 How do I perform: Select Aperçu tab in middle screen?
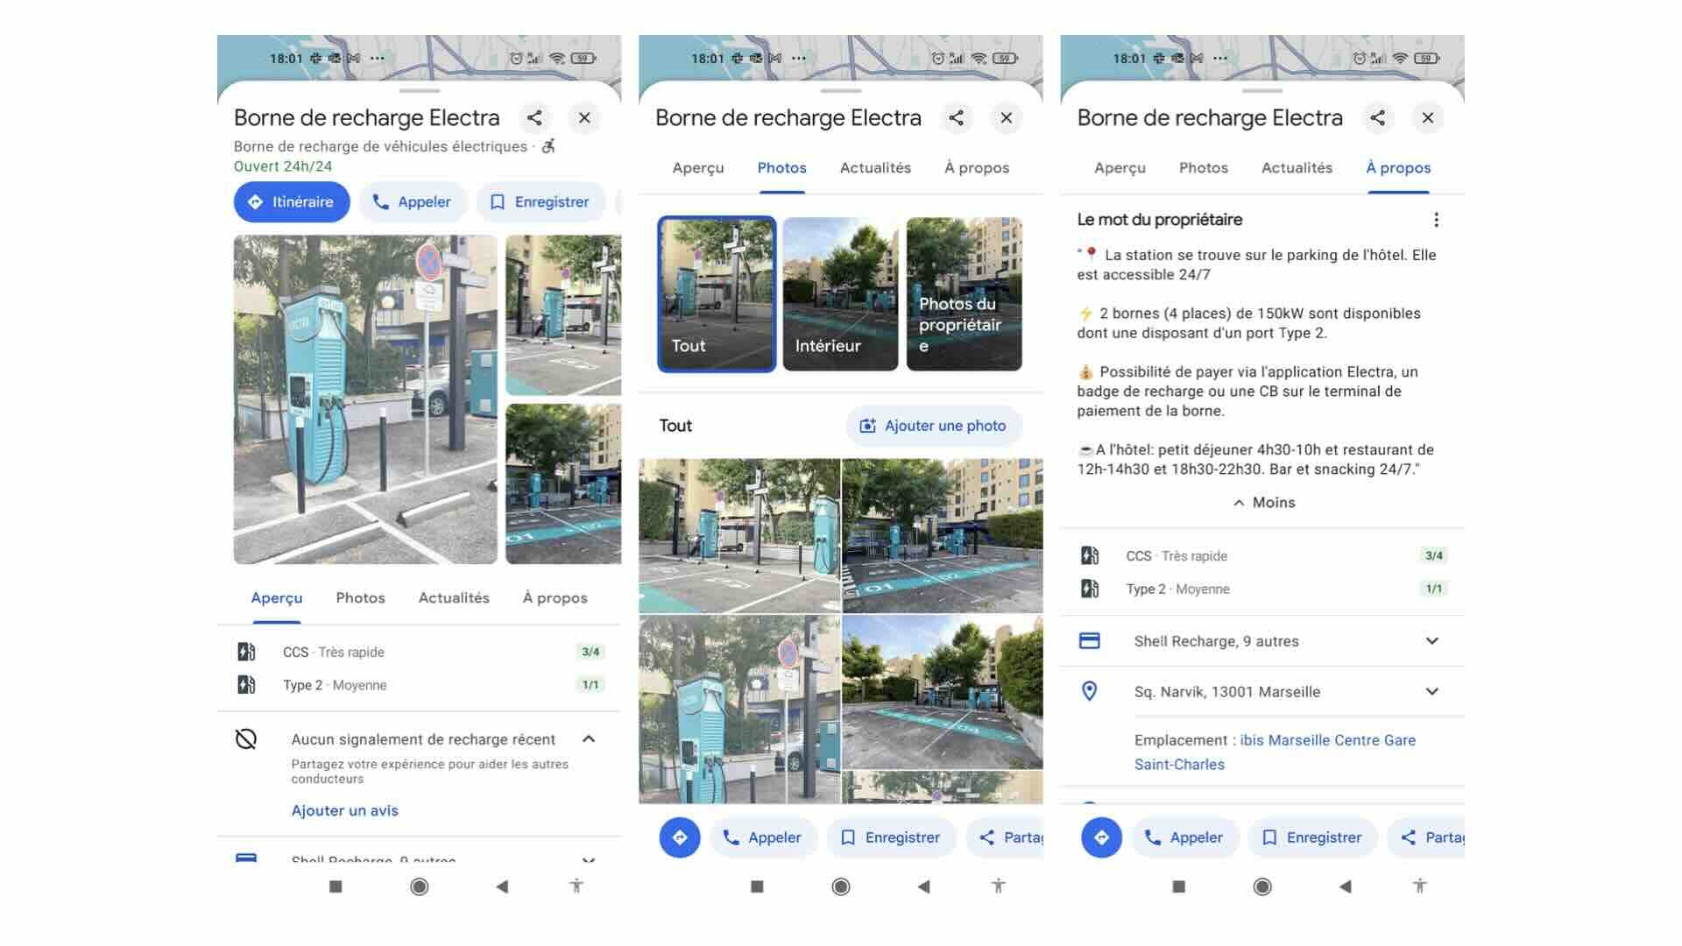(698, 168)
